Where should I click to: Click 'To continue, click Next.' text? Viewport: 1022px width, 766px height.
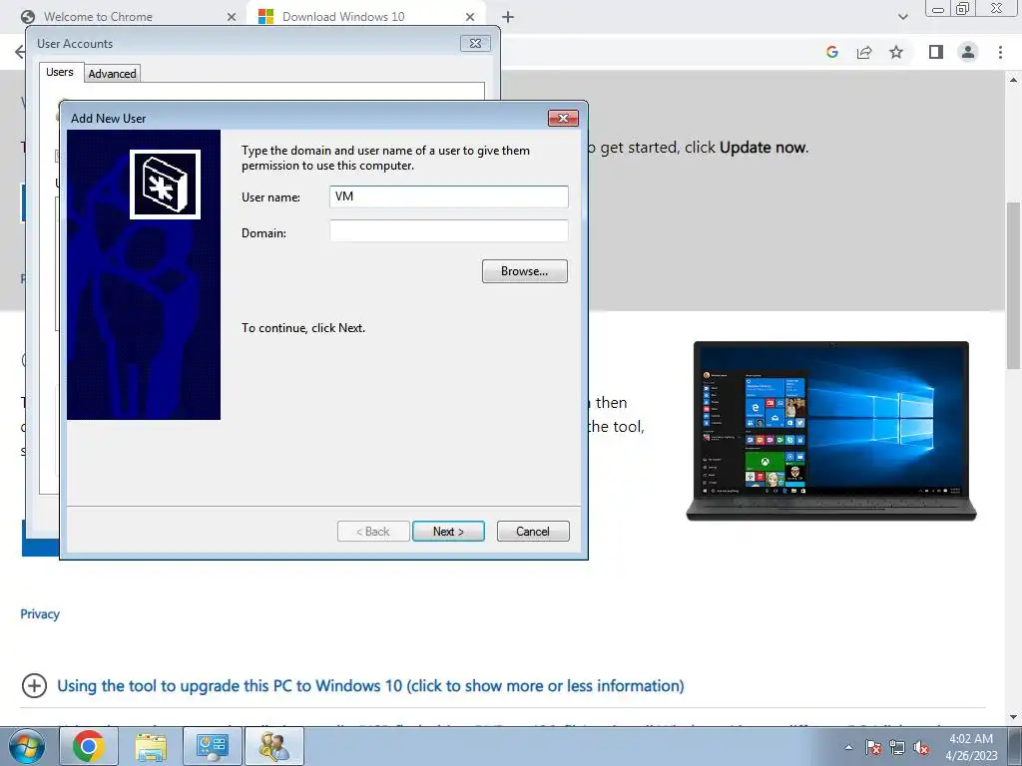click(x=303, y=328)
